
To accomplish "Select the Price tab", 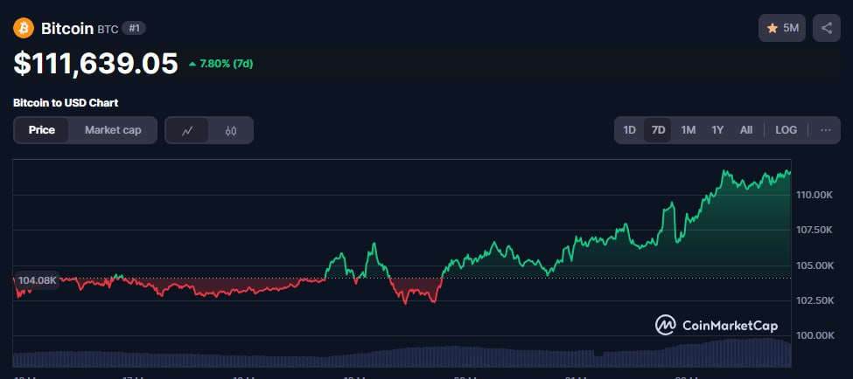I will [x=42, y=130].
